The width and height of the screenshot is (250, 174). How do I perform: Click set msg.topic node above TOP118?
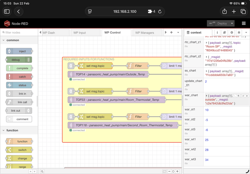click(x=95, y=117)
